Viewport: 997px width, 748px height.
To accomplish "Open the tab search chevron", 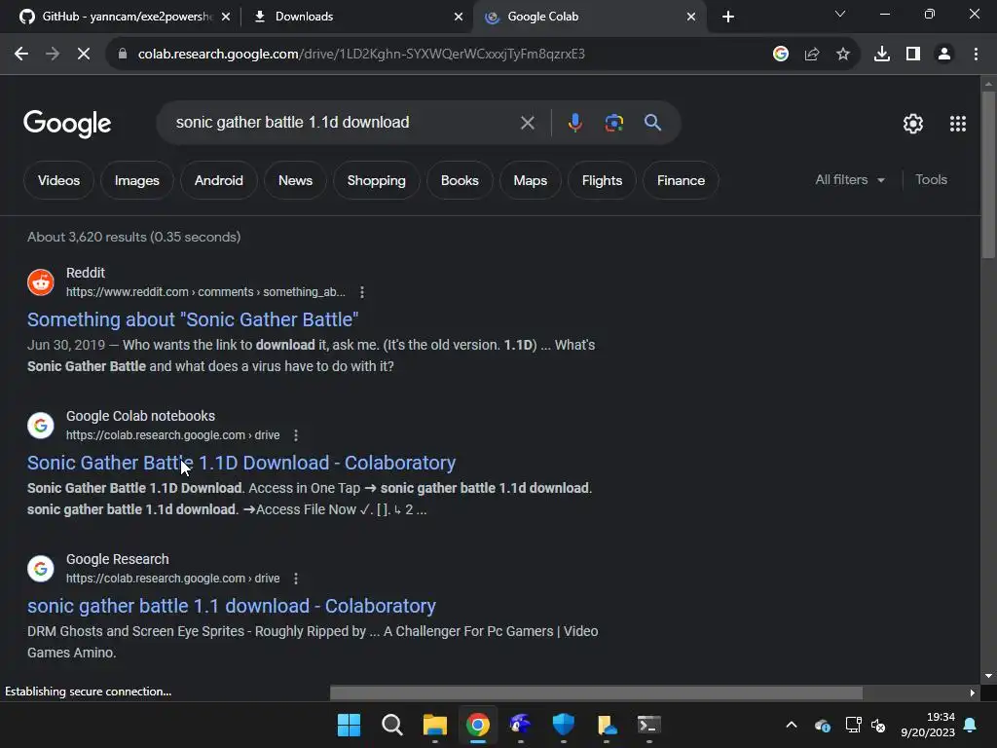I will tap(840, 14).
